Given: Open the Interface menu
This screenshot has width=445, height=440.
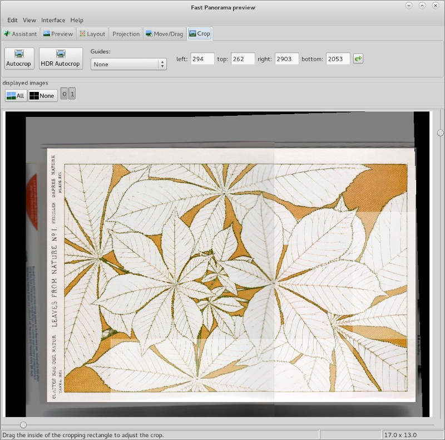Looking at the screenshot, I should click(53, 20).
